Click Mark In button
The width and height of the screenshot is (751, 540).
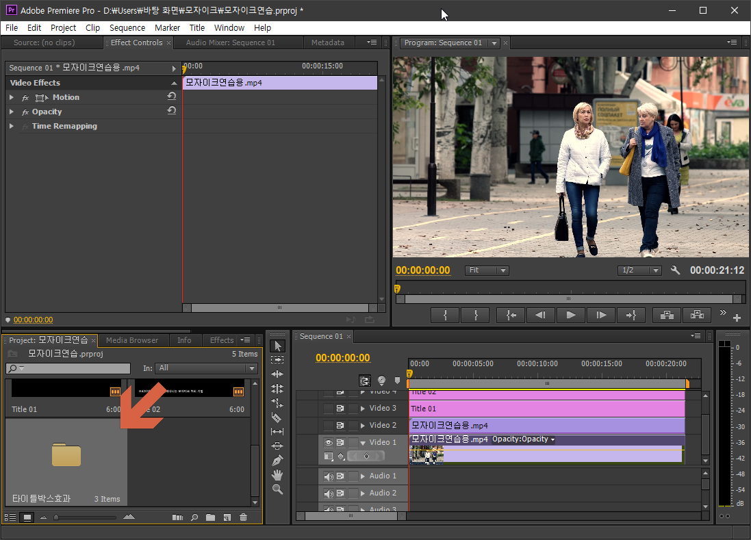tap(446, 315)
